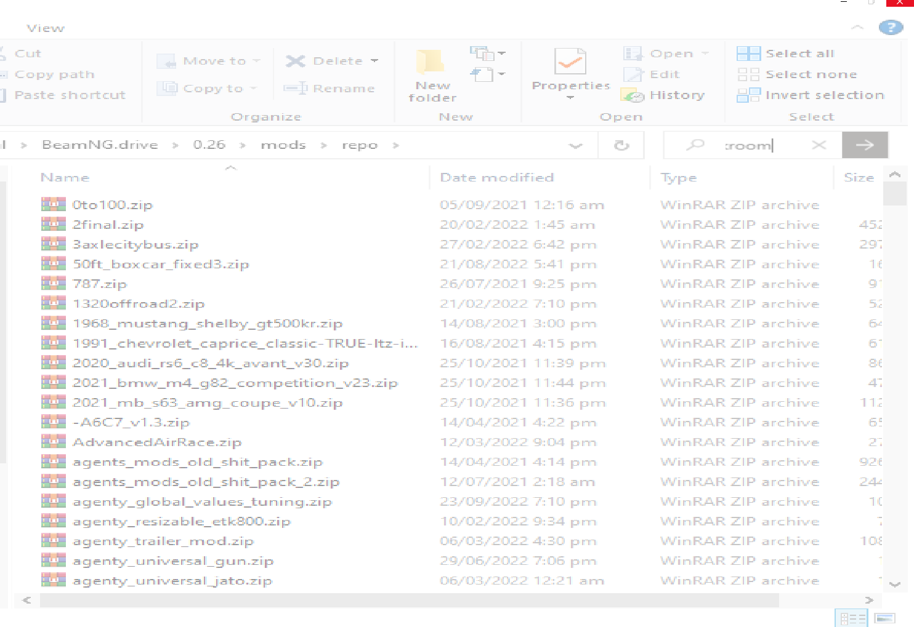Switch to Details view icon
Screen dimensions: 914x627
pos(852,618)
